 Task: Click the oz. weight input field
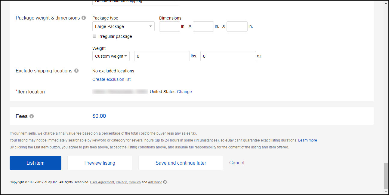[x=228, y=56]
